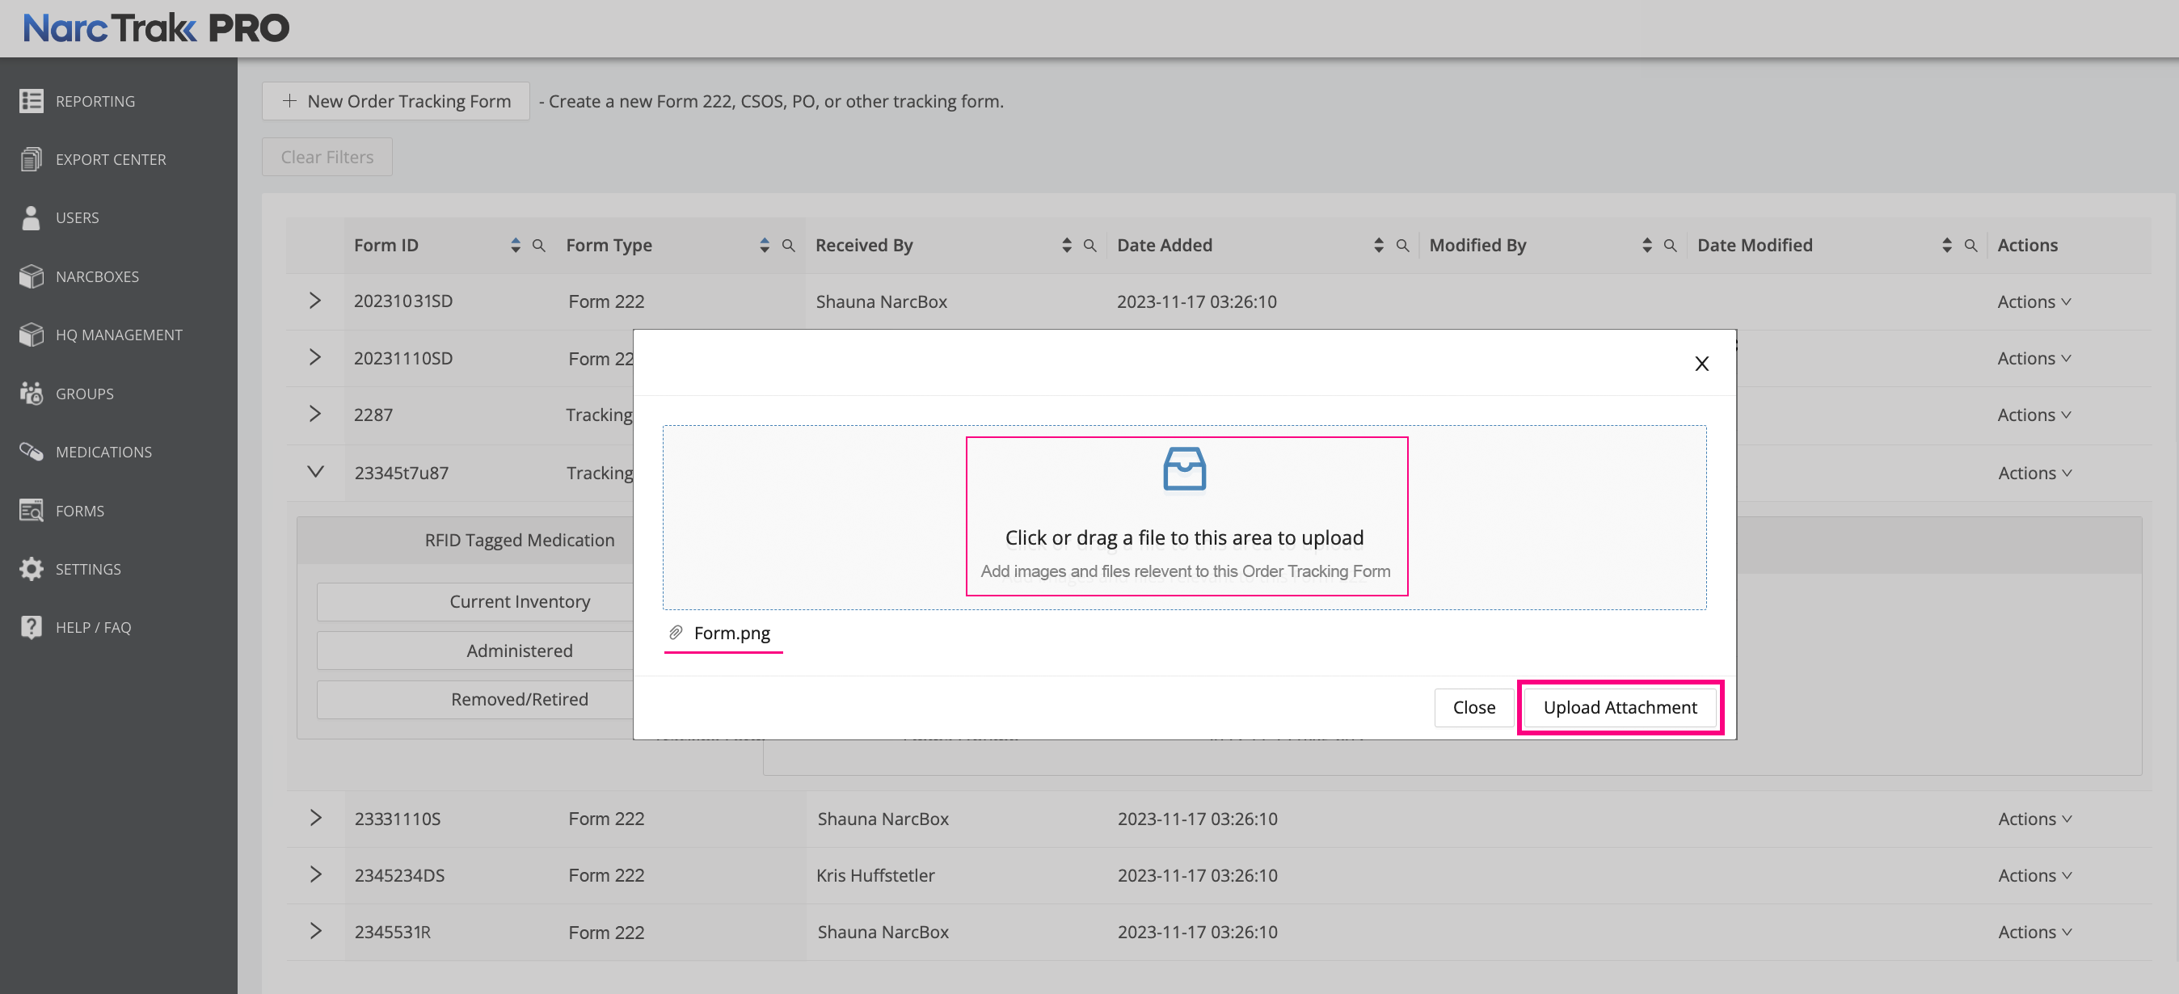This screenshot has width=2179, height=994.
Task: Open the Medications pill icon
Action: coord(32,452)
